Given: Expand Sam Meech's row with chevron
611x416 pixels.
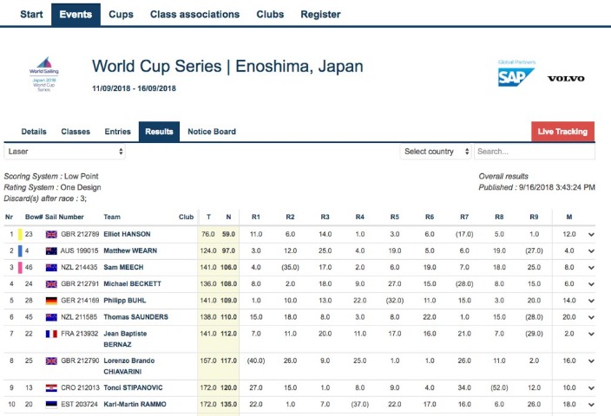Looking at the screenshot, I should coord(592,267).
